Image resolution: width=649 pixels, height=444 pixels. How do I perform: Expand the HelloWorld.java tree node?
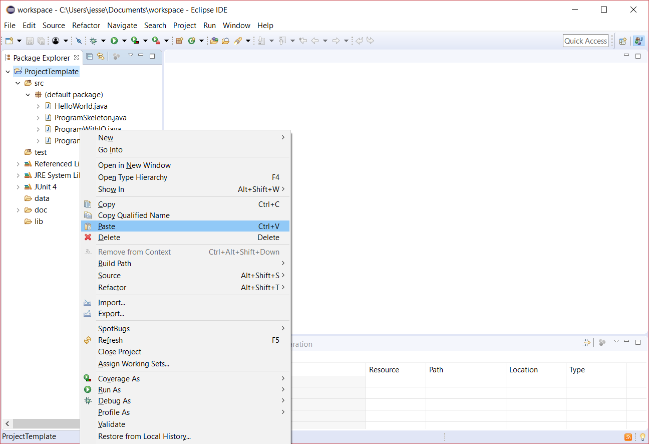[38, 106]
